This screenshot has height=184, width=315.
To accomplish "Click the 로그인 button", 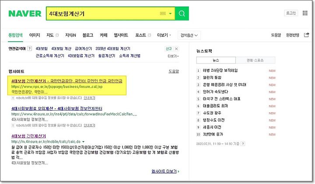I will (x=291, y=13).
